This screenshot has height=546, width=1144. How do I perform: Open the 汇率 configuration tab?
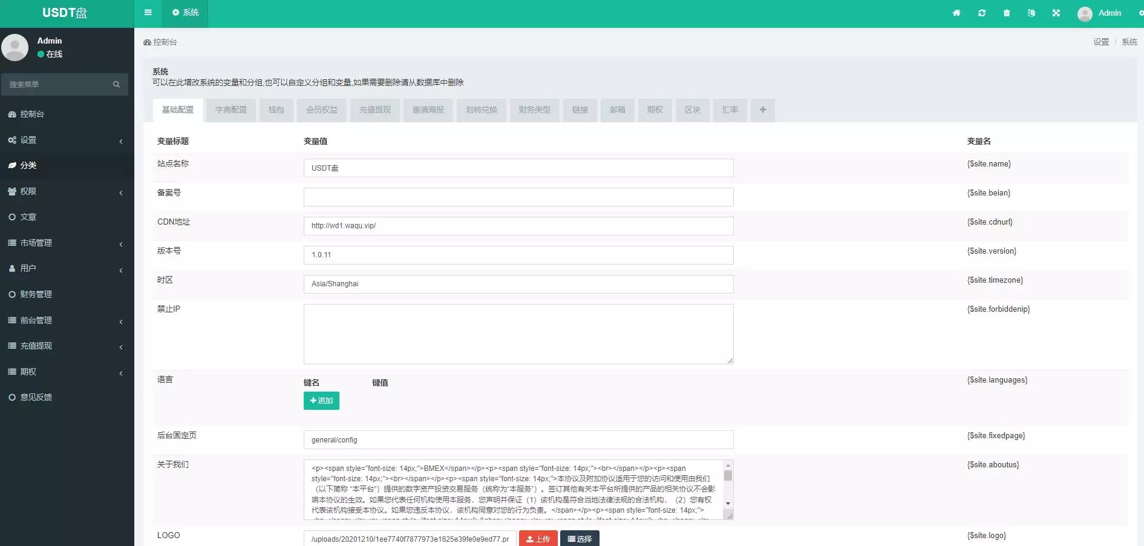click(x=730, y=110)
